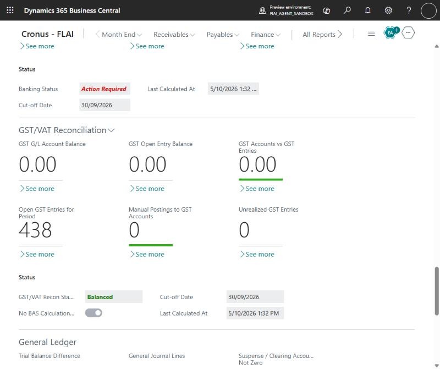The height and width of the screenshot is (369, 440).
Task: Click the Balanced GST/VAT Recon status field
Action: click(114, 297)
